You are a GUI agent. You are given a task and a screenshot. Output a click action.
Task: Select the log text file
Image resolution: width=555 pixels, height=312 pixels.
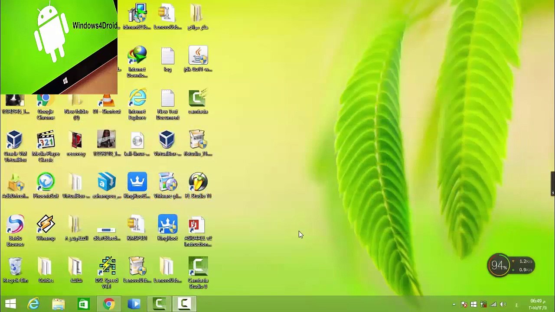[x=167, y=59]
